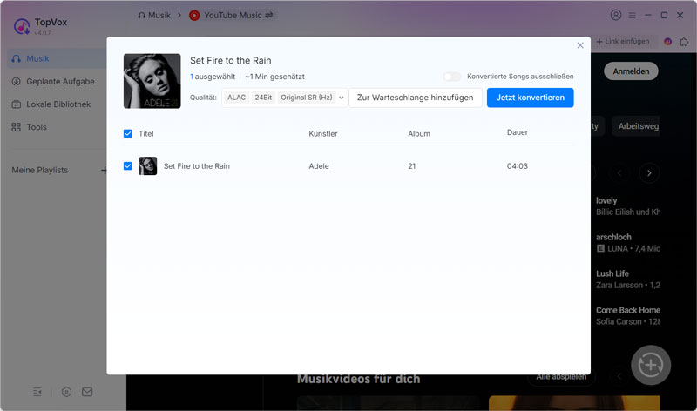Expand the Qualität settings dropdown arrow
This screenshot has height=411, width=697.
(x=341, y=98)
